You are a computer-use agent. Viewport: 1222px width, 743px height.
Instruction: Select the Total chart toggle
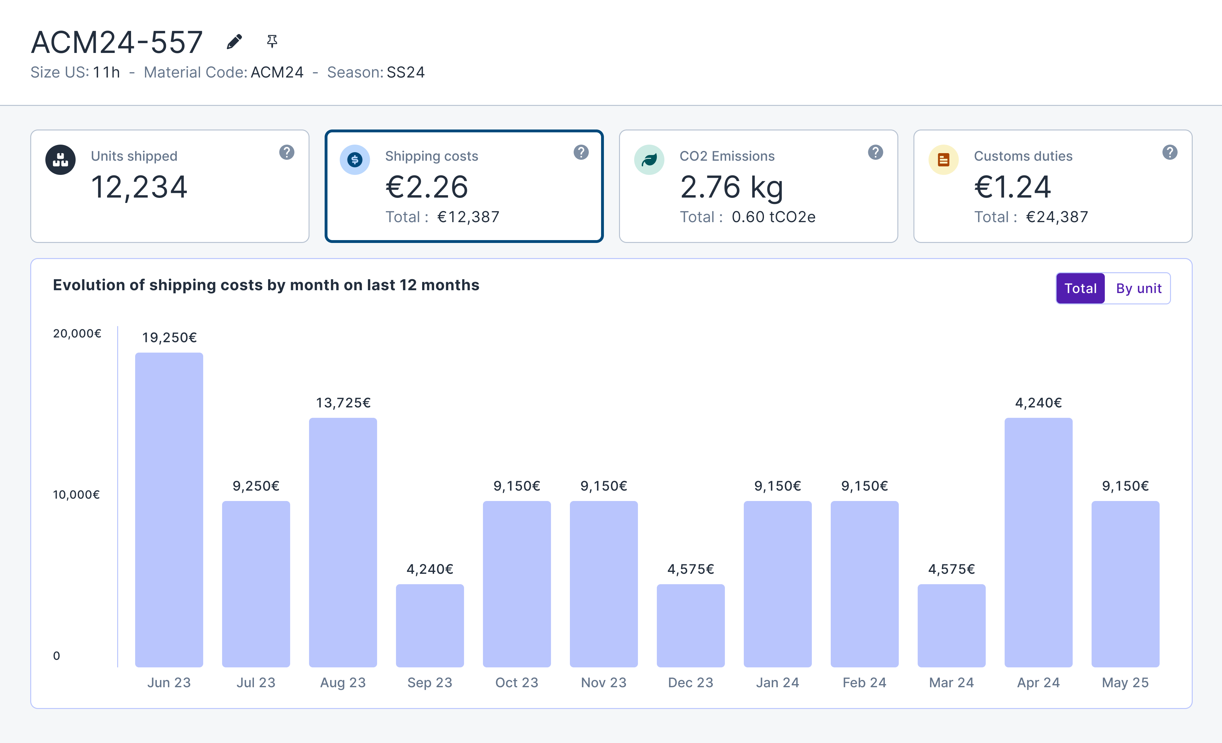tap(1080, 288)
